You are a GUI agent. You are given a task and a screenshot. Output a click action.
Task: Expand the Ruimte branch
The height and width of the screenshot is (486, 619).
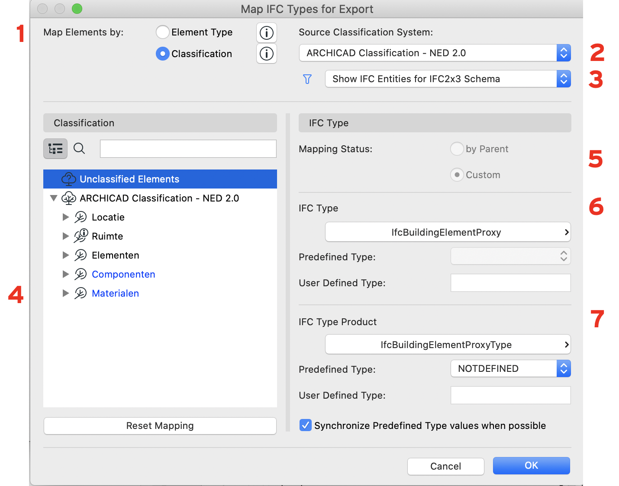[66, 236]
